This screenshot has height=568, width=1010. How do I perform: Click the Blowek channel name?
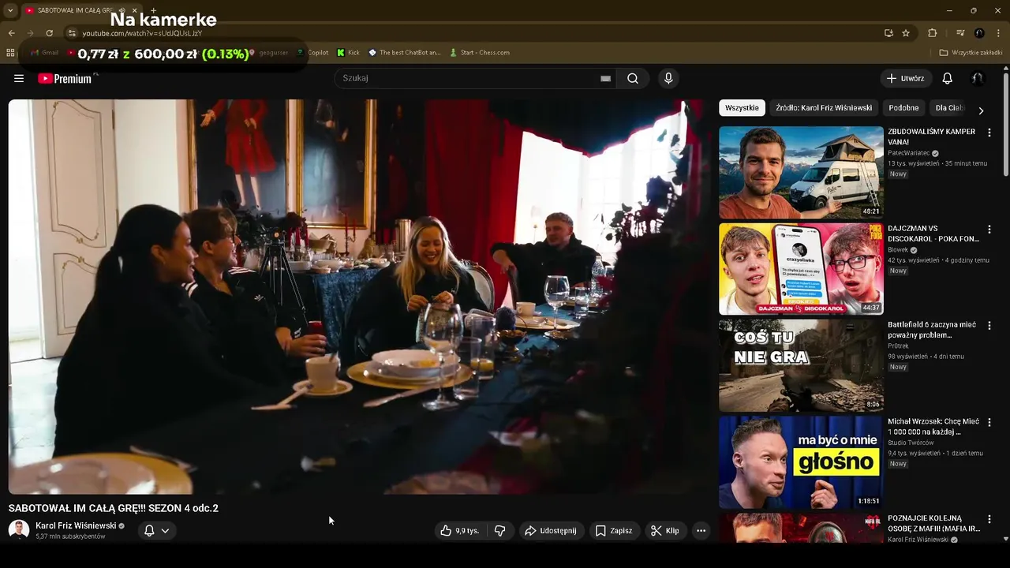[x=898, y=250]
